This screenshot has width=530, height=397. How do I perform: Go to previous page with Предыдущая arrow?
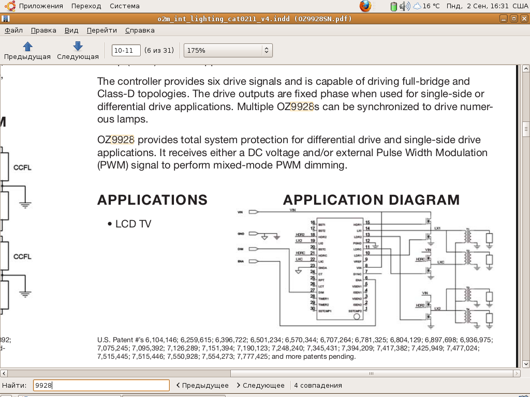point(27,51)
